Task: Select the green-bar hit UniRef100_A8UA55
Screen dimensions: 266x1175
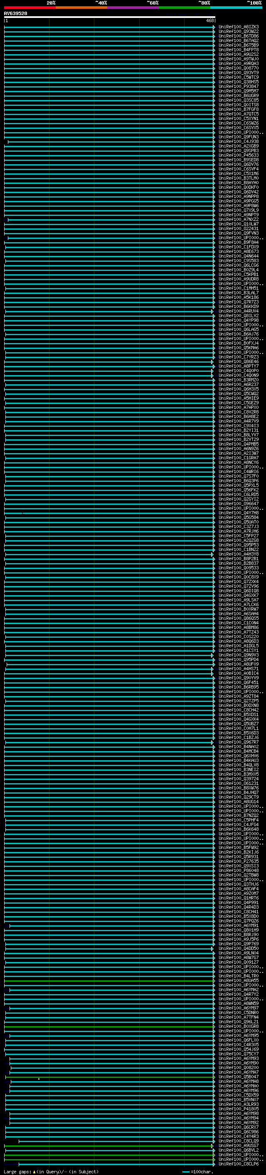Action: point(239,981)
